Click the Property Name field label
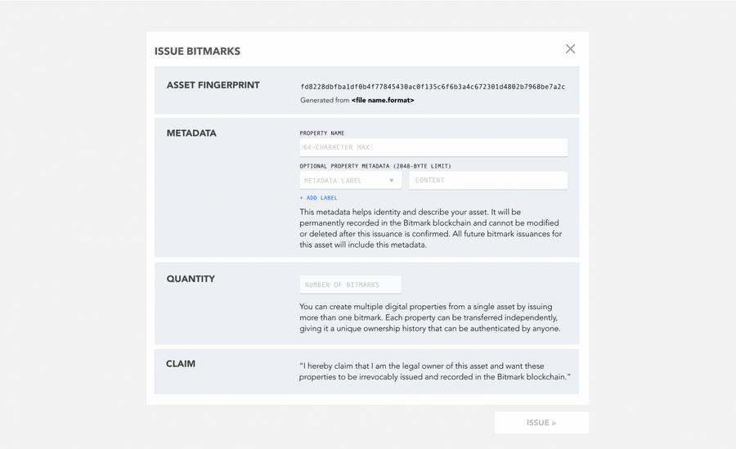This screenshot has width=736, height=449. click(x=322, y=133)
